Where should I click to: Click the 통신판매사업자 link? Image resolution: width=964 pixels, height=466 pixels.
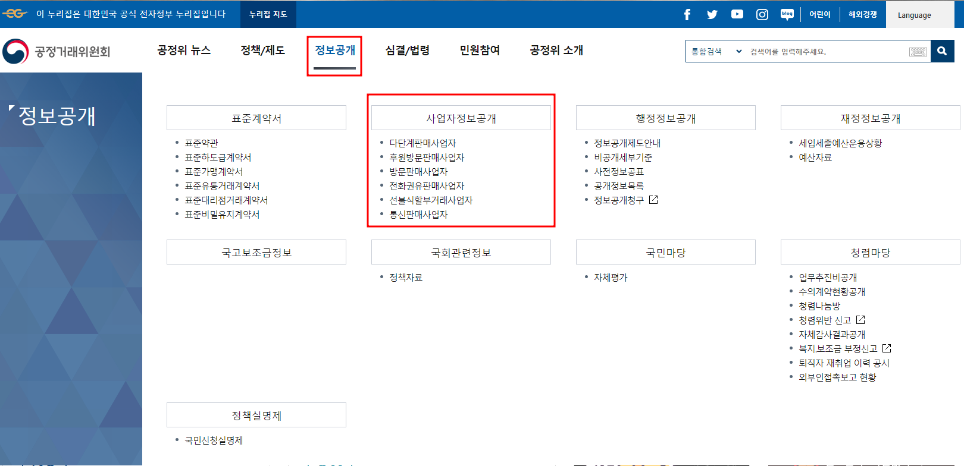tap(418, 215)
